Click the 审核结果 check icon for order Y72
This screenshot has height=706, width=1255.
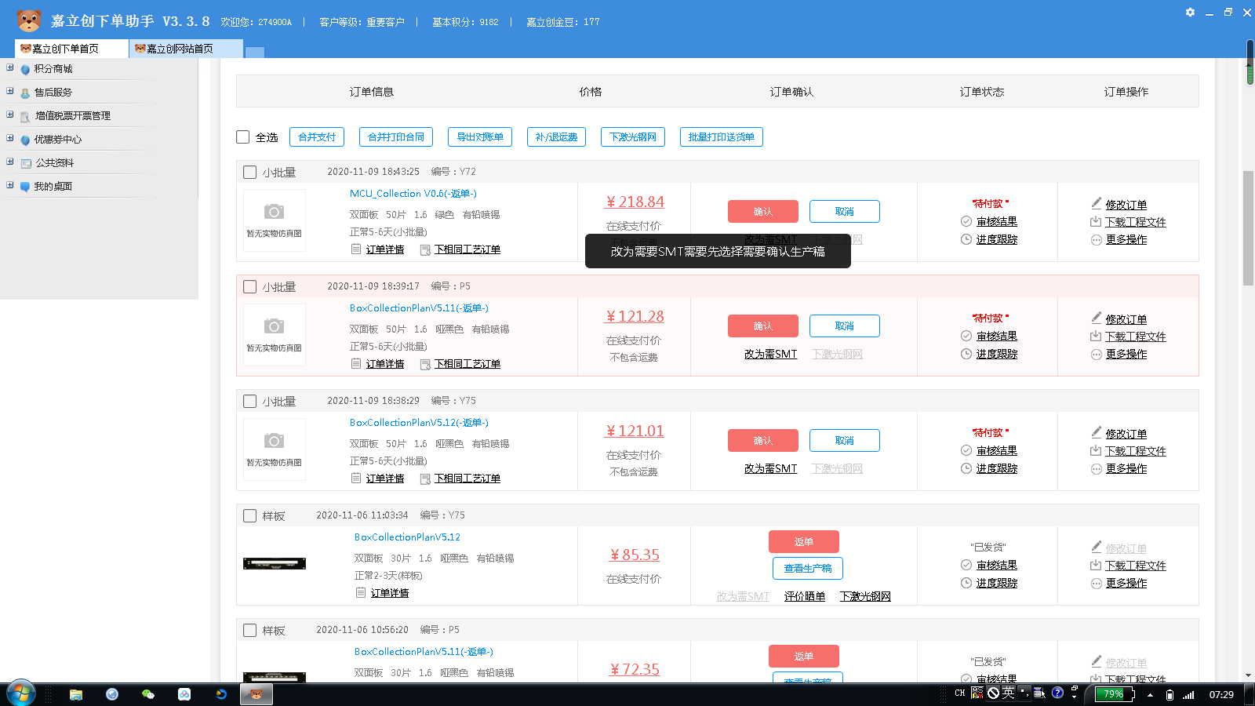(x=966, y=221)
